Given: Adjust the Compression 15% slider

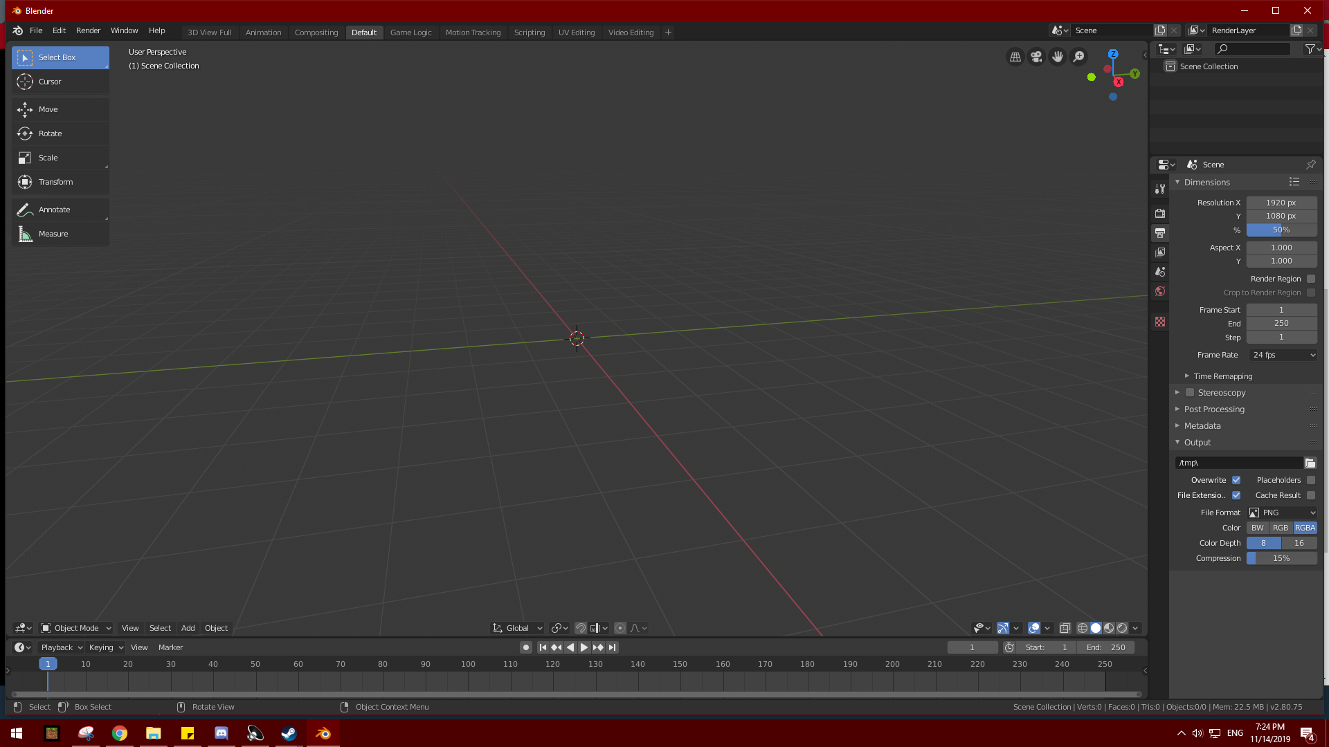Looking at the screenshot, I should click(x=1281, y=558).
